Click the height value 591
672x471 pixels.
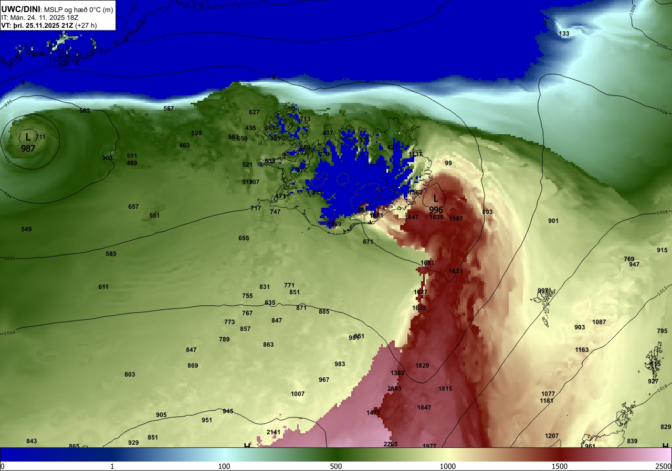coord(132,156)
